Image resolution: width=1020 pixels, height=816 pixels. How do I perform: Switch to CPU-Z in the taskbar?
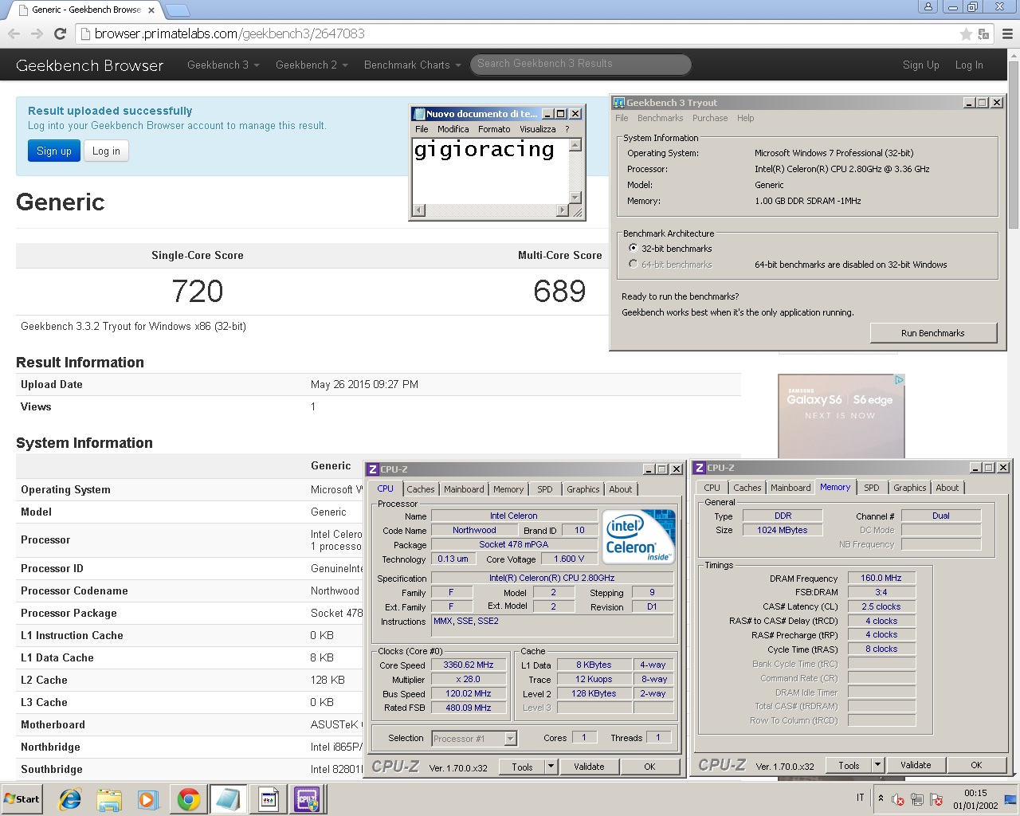coord(308,799)
